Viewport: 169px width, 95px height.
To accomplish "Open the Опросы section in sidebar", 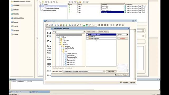I will [16, 26].
